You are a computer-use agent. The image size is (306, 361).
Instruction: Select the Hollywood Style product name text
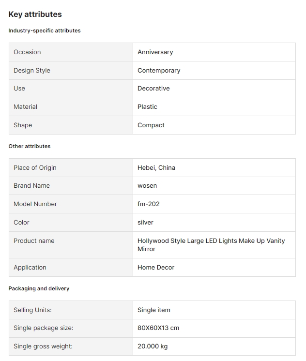pos(211,245)
